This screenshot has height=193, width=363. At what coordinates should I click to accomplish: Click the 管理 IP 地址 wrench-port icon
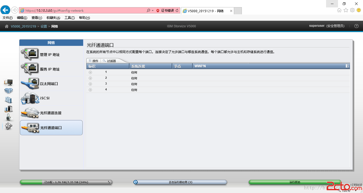(x=30, y=54)
